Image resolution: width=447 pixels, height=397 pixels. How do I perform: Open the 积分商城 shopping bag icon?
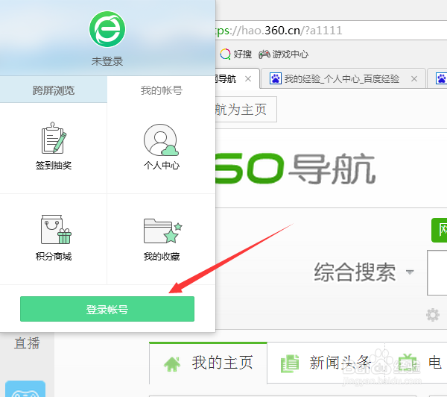point(56,229)
